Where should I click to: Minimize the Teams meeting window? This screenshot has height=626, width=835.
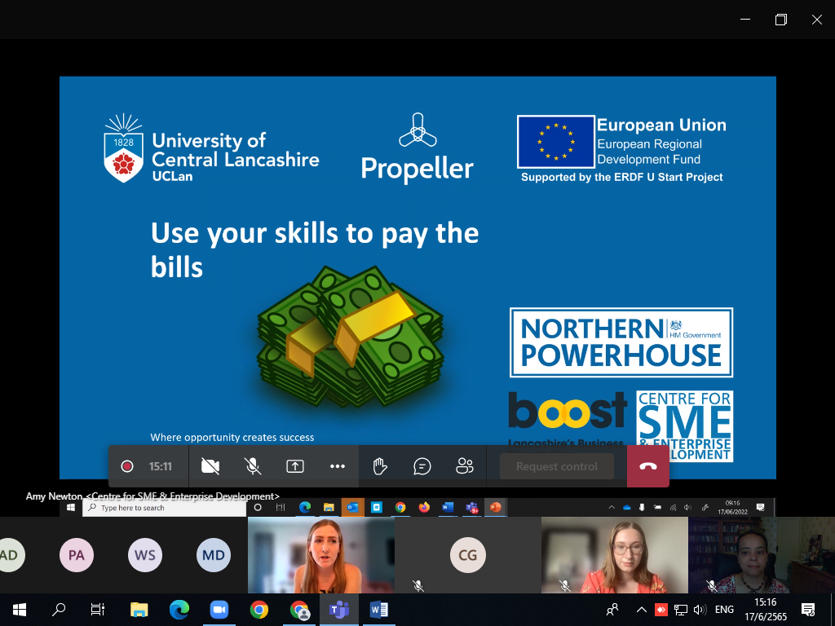[745, 20]
